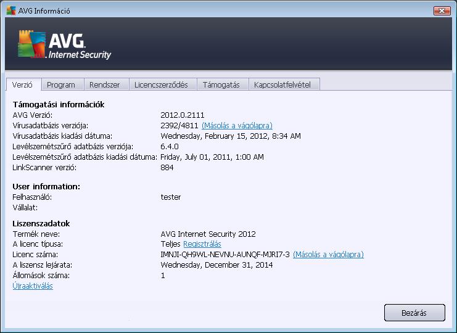Click the Licenc száma: label

(35, 254)
